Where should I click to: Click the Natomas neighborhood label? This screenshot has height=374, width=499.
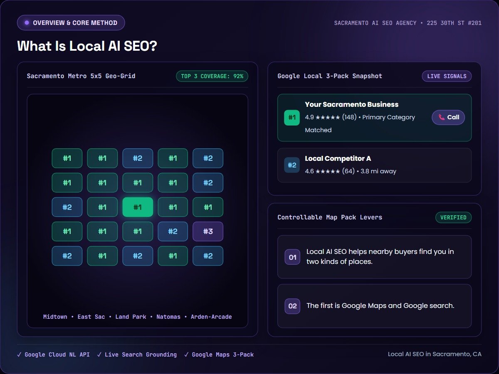(x=168, y=317)
